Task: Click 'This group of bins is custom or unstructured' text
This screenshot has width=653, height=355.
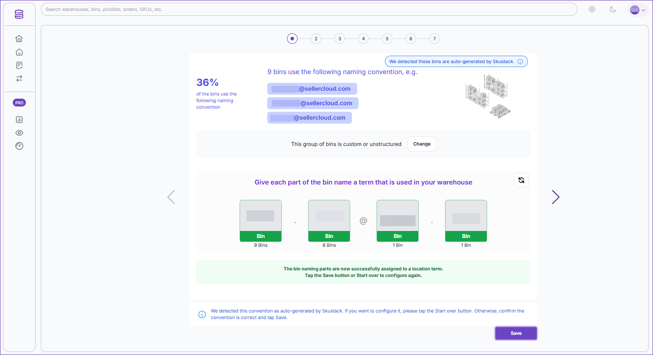Action: coord(346,144)
